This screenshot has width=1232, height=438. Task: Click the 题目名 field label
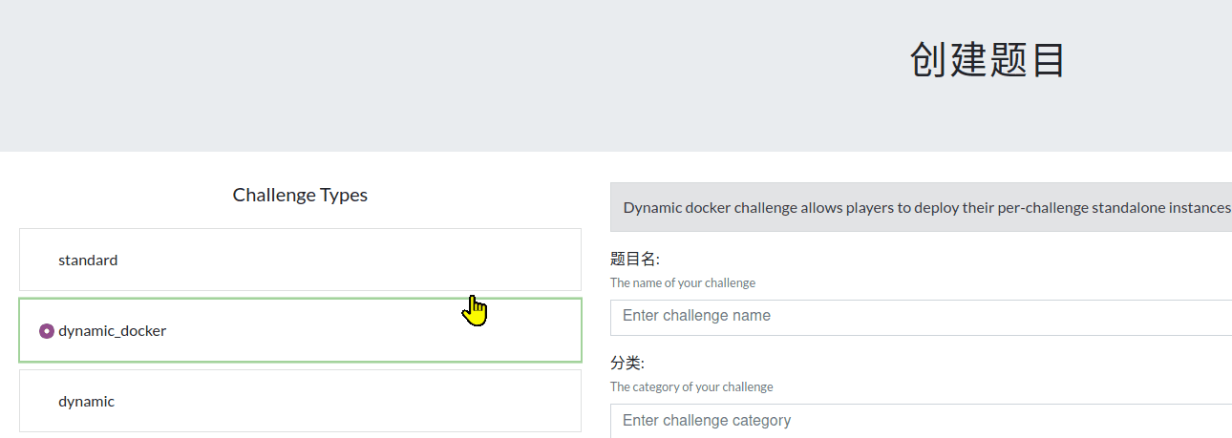635,259
